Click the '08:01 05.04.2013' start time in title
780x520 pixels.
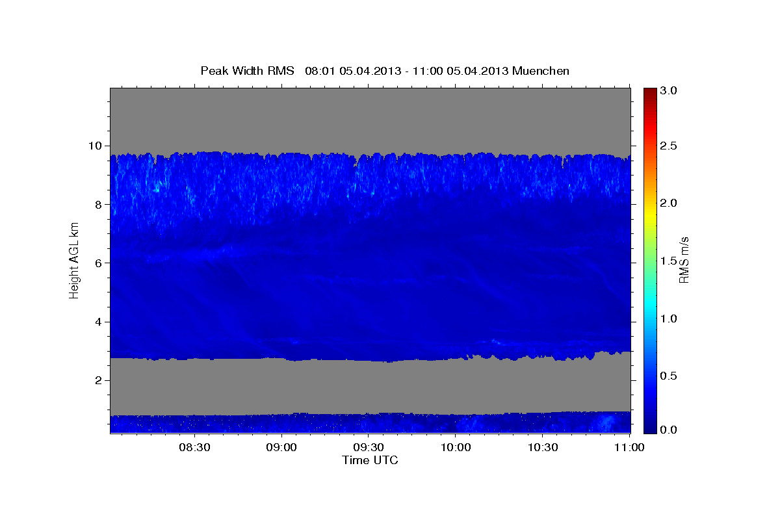tap(354, 71)
